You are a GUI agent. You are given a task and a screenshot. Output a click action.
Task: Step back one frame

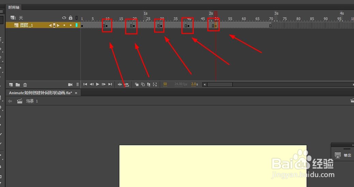coord(91,84)
